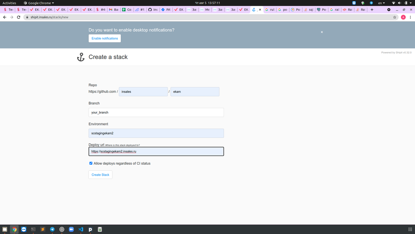This screenshot has width=415, height=234.
Task: Open the Terminal from the taskbar
Action: (x=33, y=229)
